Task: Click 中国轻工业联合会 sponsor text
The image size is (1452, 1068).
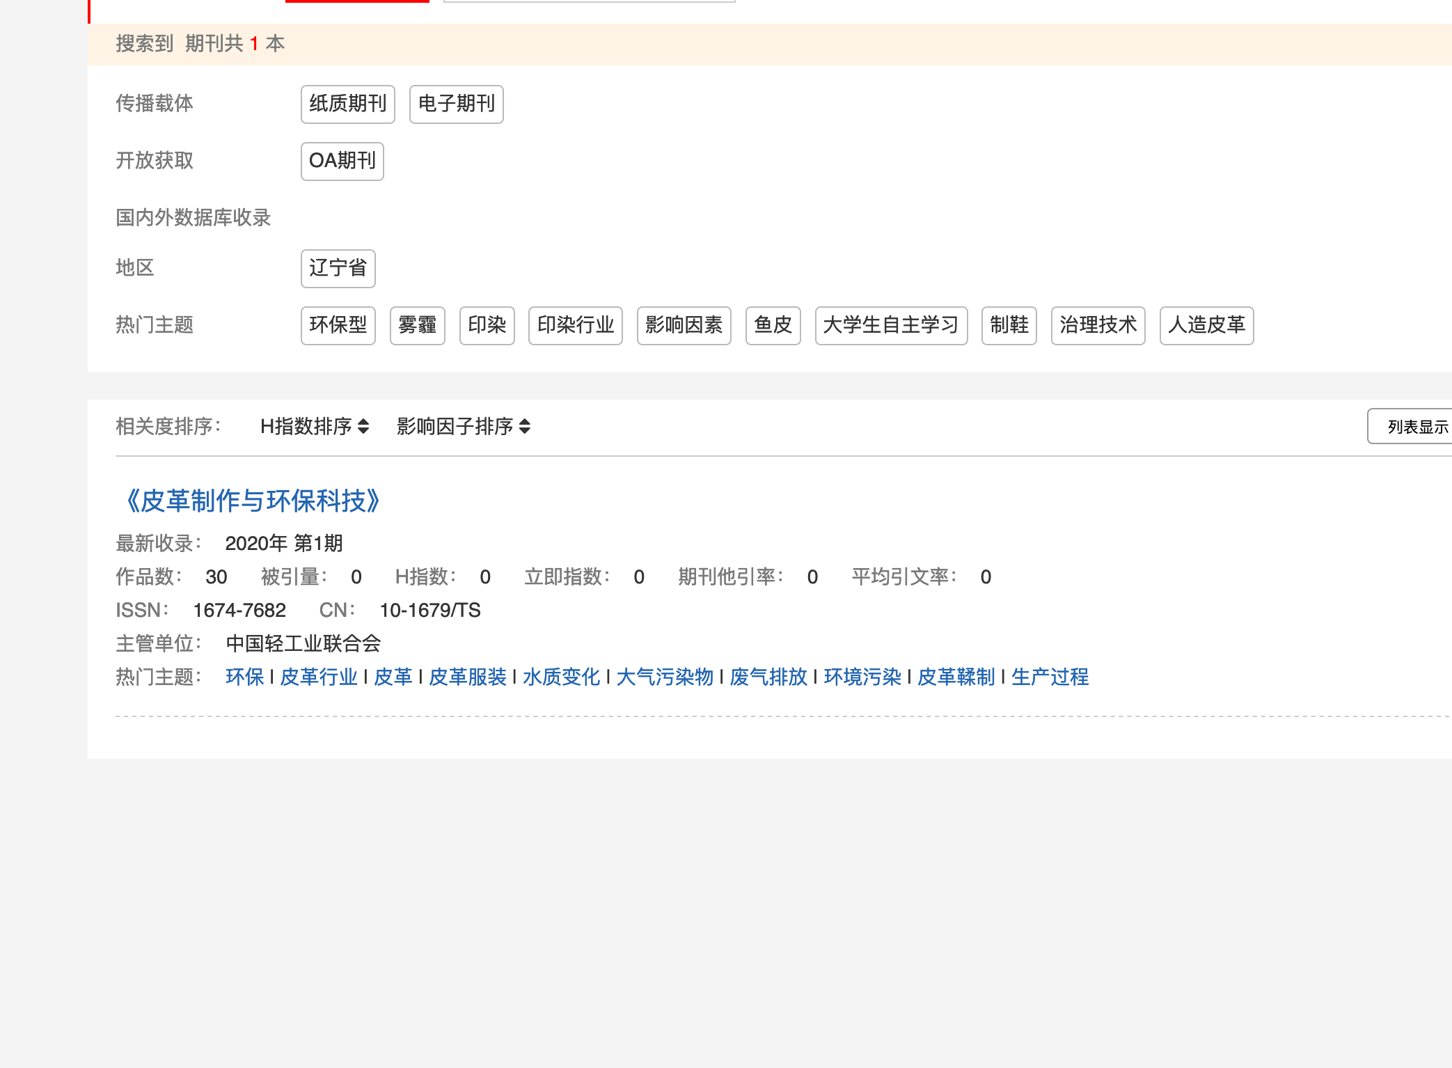Action: pyautogui.click(x=303, y=643)
